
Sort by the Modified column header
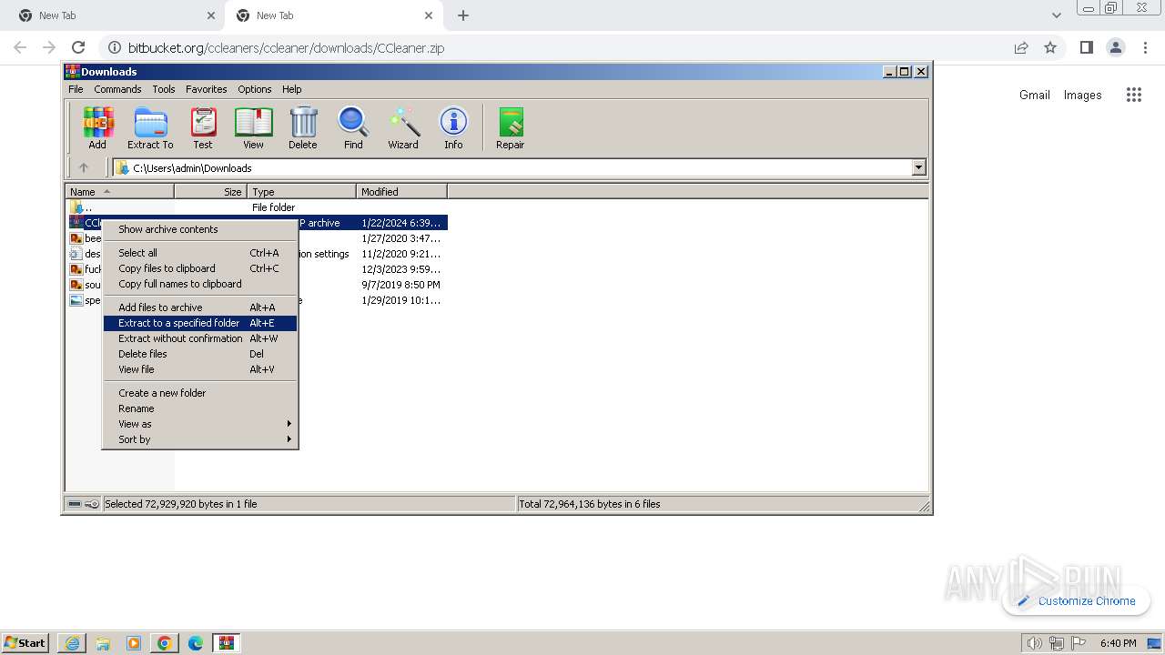click(x=402, y=192)
